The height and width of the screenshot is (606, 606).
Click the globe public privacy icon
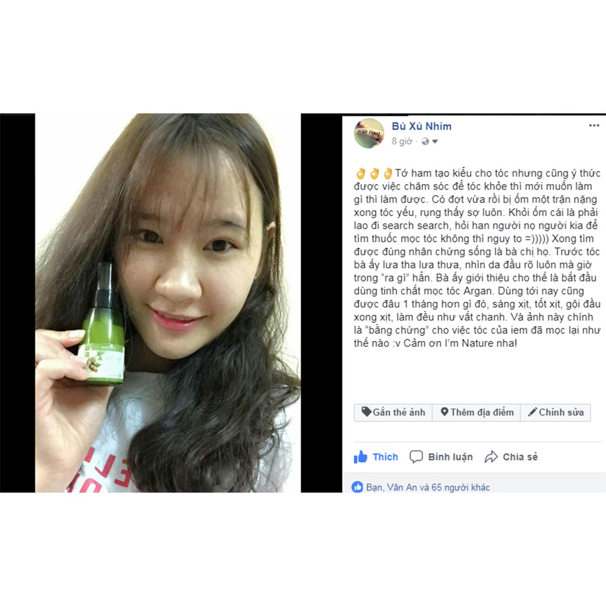point(425,141)
